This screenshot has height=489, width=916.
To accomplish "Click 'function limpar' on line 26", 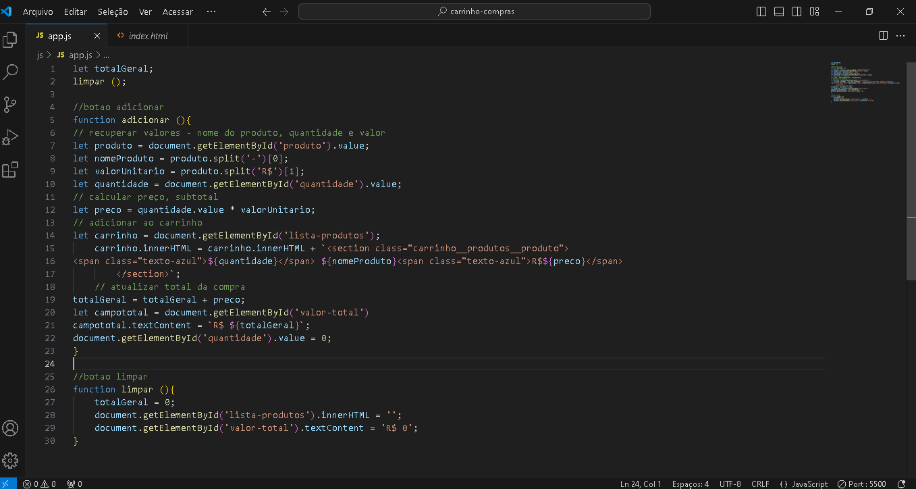I will [x=113, y=389].
